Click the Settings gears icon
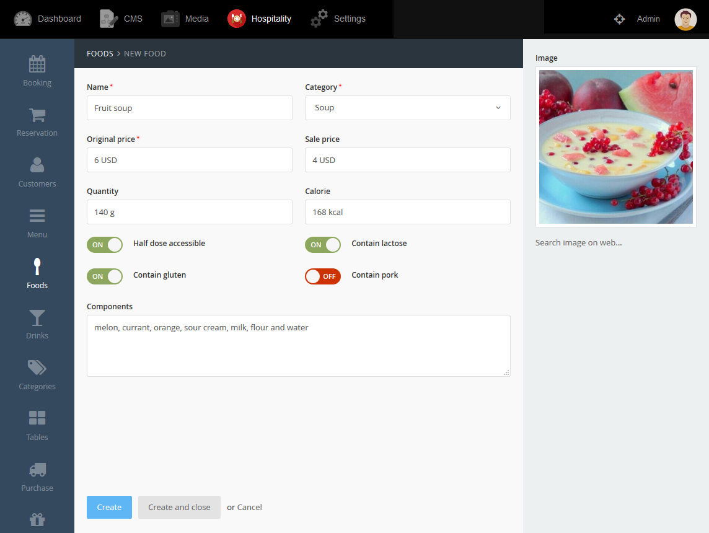This screenshot has height=533, width=709. [319, 19]
